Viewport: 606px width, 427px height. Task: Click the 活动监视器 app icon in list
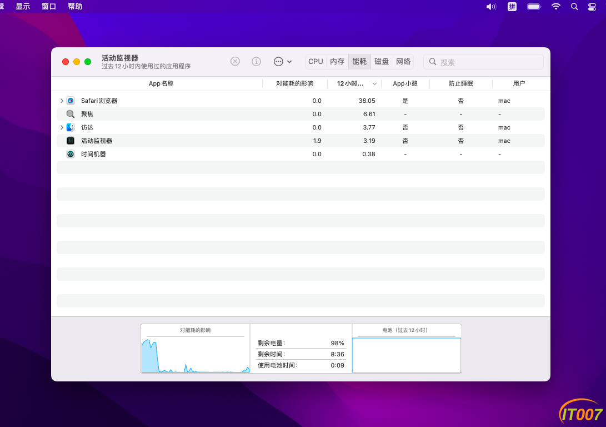[x=71, y=141]
